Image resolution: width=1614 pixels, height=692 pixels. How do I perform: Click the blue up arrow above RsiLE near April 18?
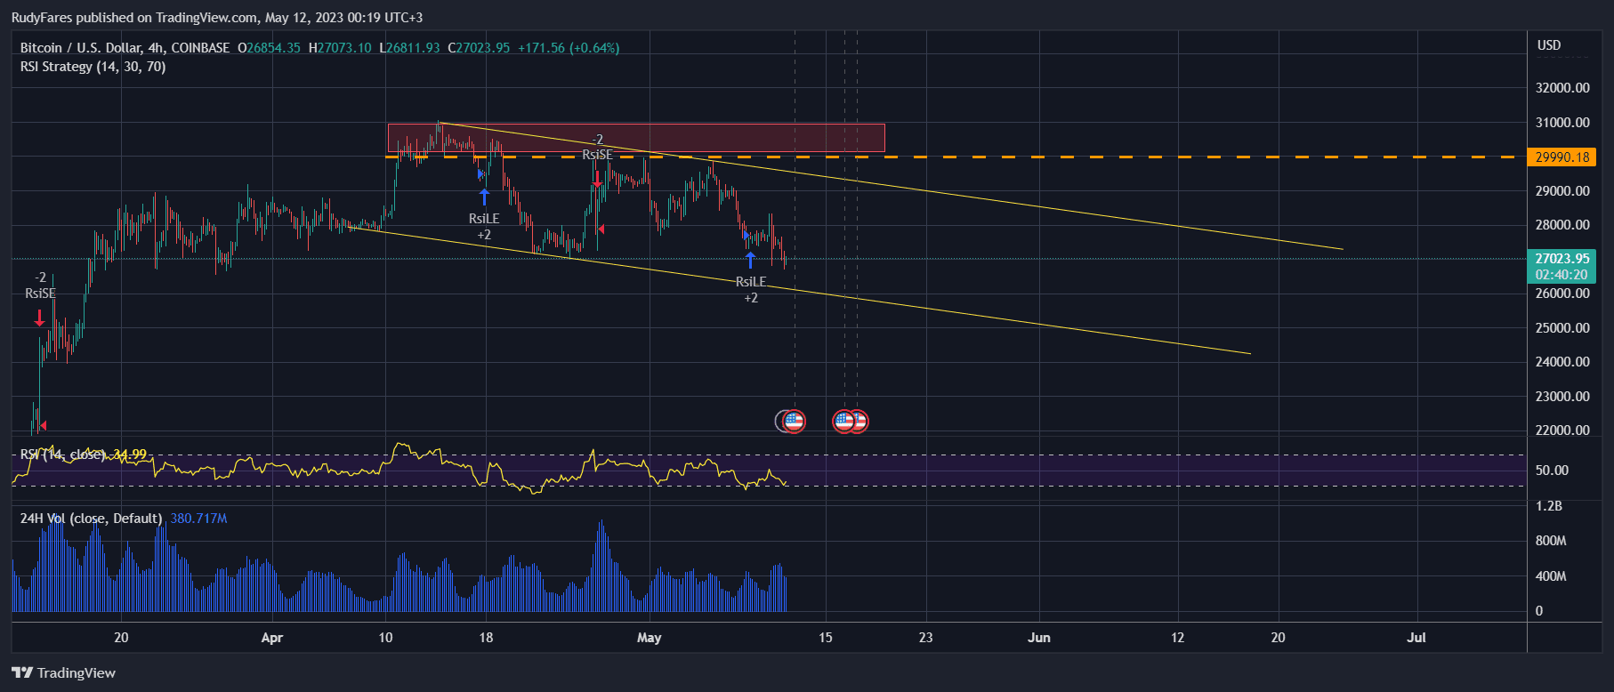[x=484, y=197]
